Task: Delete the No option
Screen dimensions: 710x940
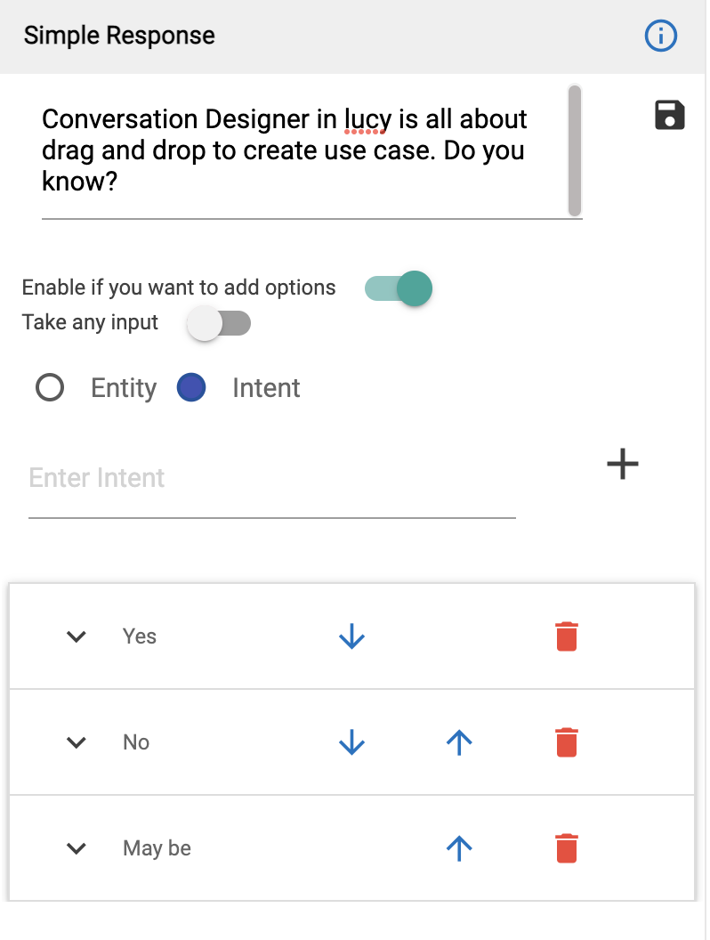Action: 567,742
